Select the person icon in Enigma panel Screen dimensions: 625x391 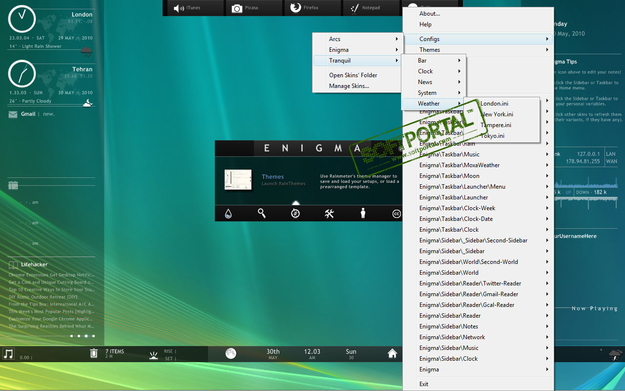click(x=363, y=213)
